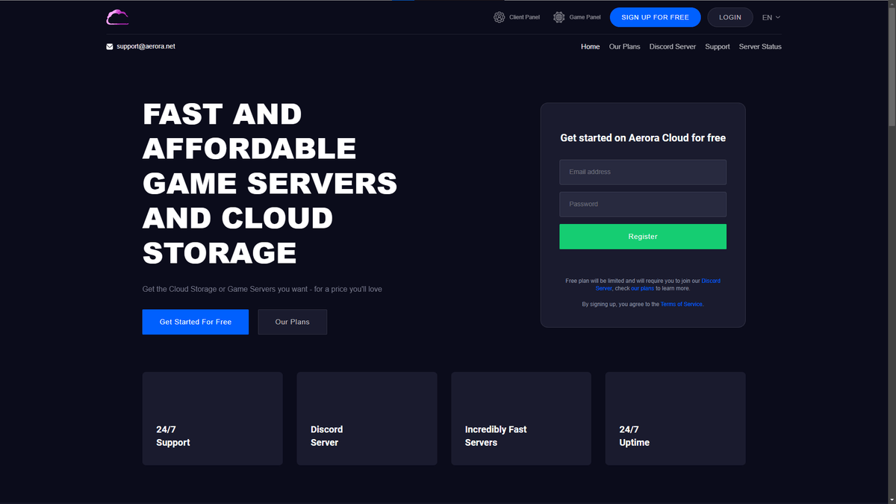Select the 24/7 Support card
The image size is (896, 504).
point(213,419)
